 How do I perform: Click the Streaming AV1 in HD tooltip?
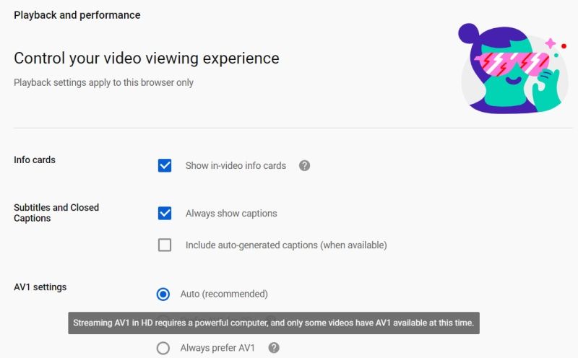click(274, 323)
